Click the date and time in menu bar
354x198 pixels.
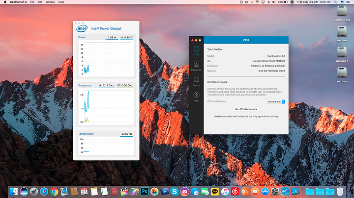(x=313, y=2)
